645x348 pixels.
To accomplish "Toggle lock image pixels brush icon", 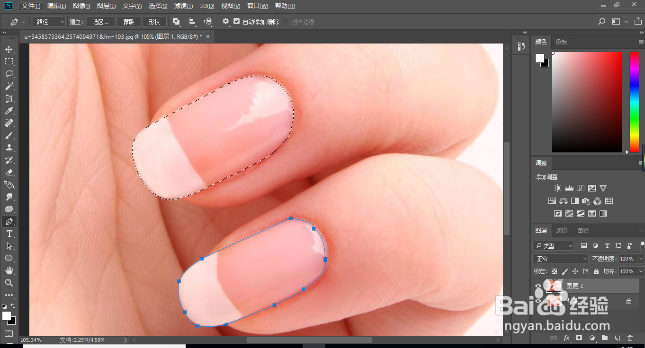I will pos(564,271).
